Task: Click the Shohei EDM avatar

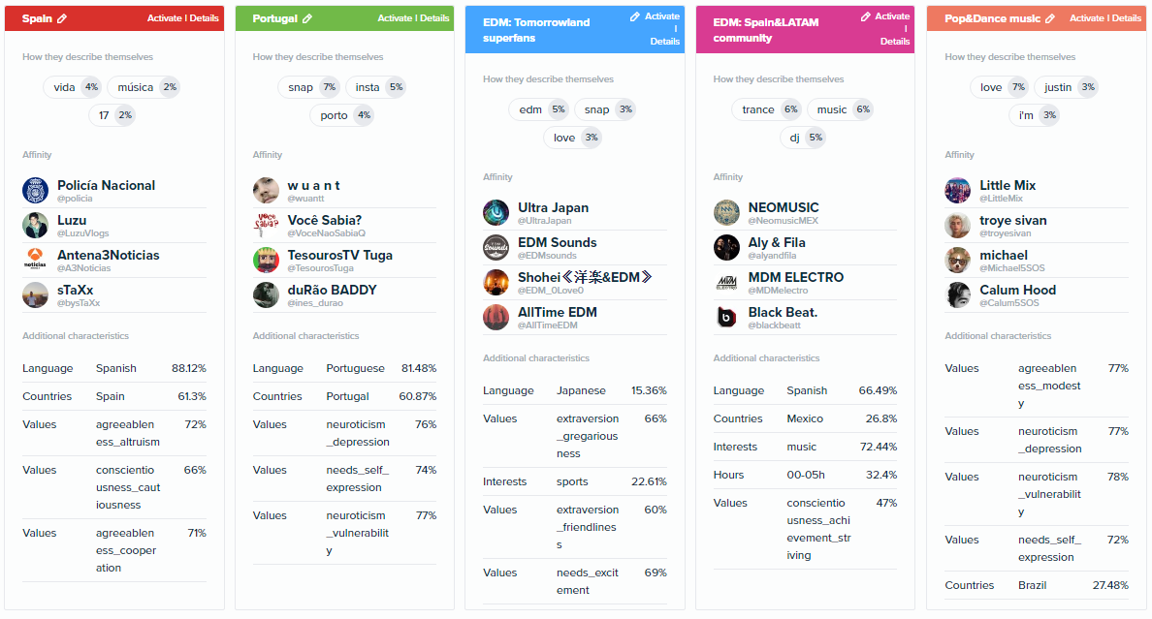Action: (496, 283)
